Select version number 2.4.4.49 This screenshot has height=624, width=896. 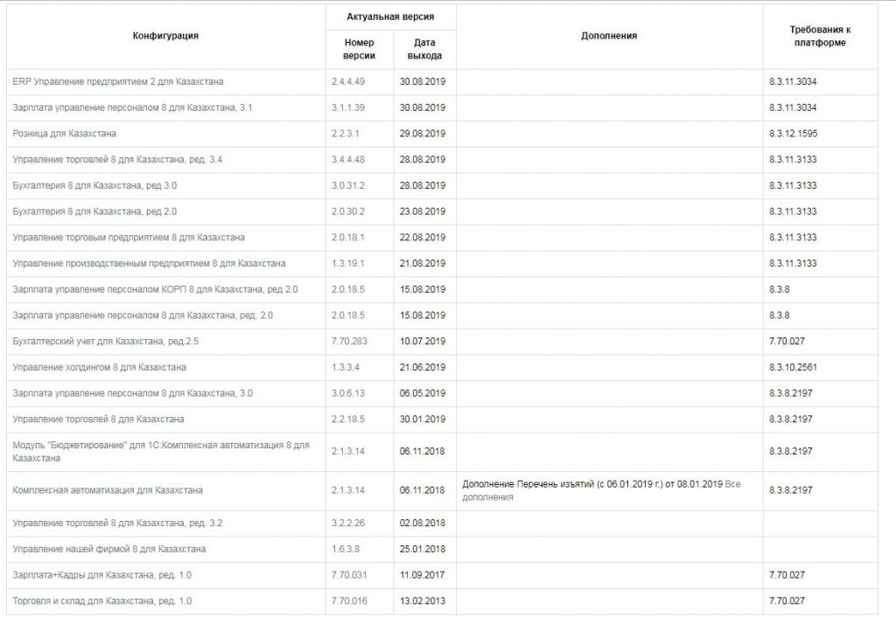tap(347, 81)
